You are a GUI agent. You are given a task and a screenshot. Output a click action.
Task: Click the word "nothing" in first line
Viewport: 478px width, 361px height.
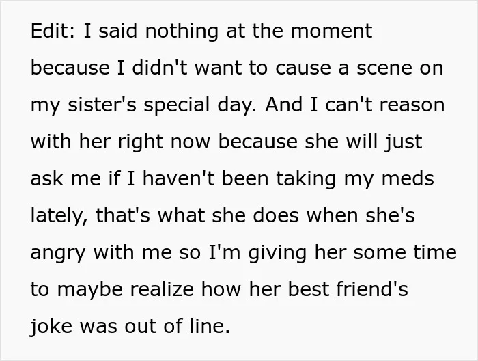(182, 32)
